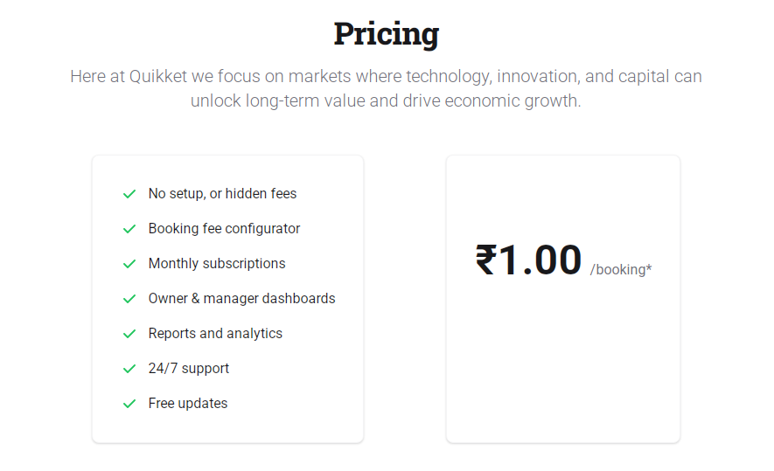The height and width of the screenshot is (471, 774).
Task: Click empty area of the price card
Action: pyautogui.click(x=562, y=365)
